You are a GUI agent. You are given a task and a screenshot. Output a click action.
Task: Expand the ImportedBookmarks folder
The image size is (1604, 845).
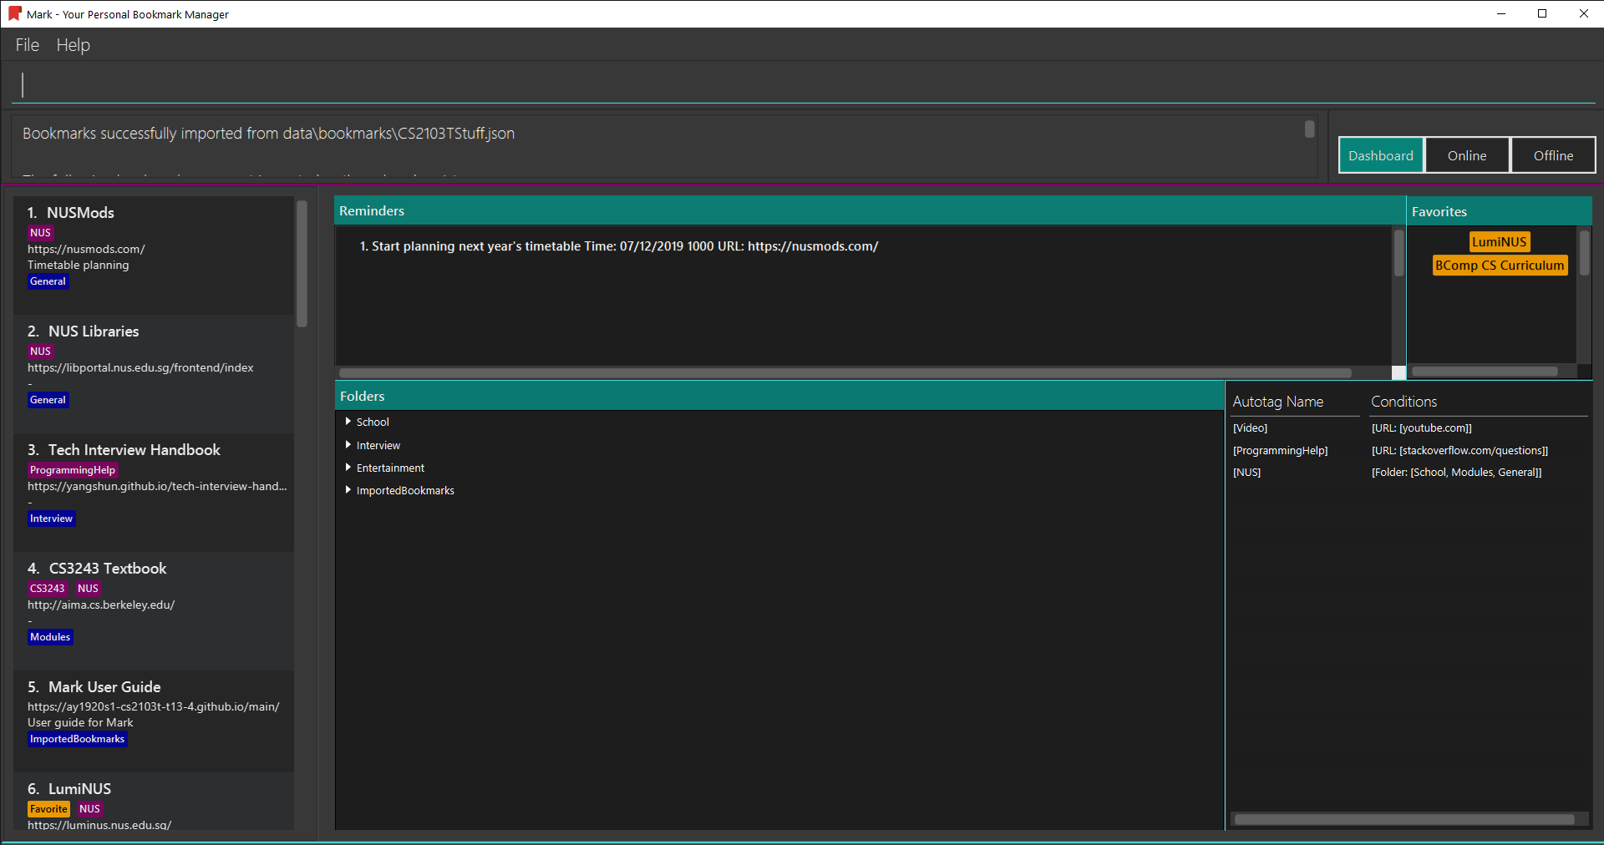[x=348, y=490]
